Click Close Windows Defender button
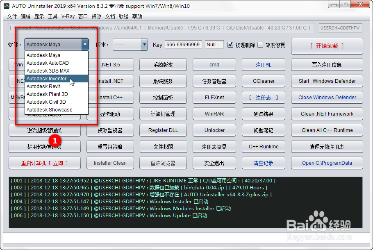Screen dimensions: 373x250 [x=327, y=98]
